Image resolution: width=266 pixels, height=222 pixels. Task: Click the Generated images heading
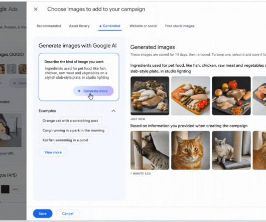pyautogui.click(x=153, y=47)
